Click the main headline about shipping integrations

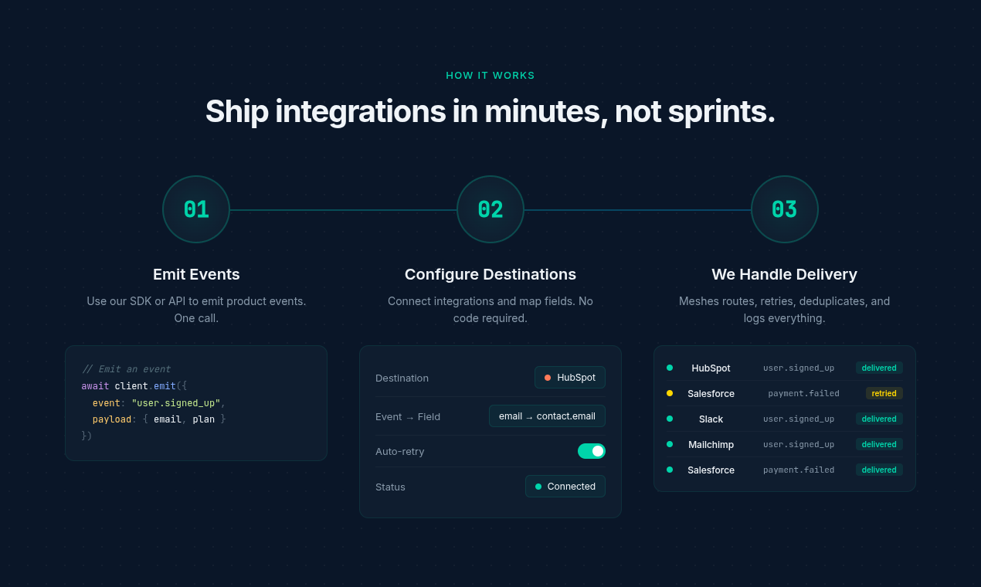coord(490,111)
